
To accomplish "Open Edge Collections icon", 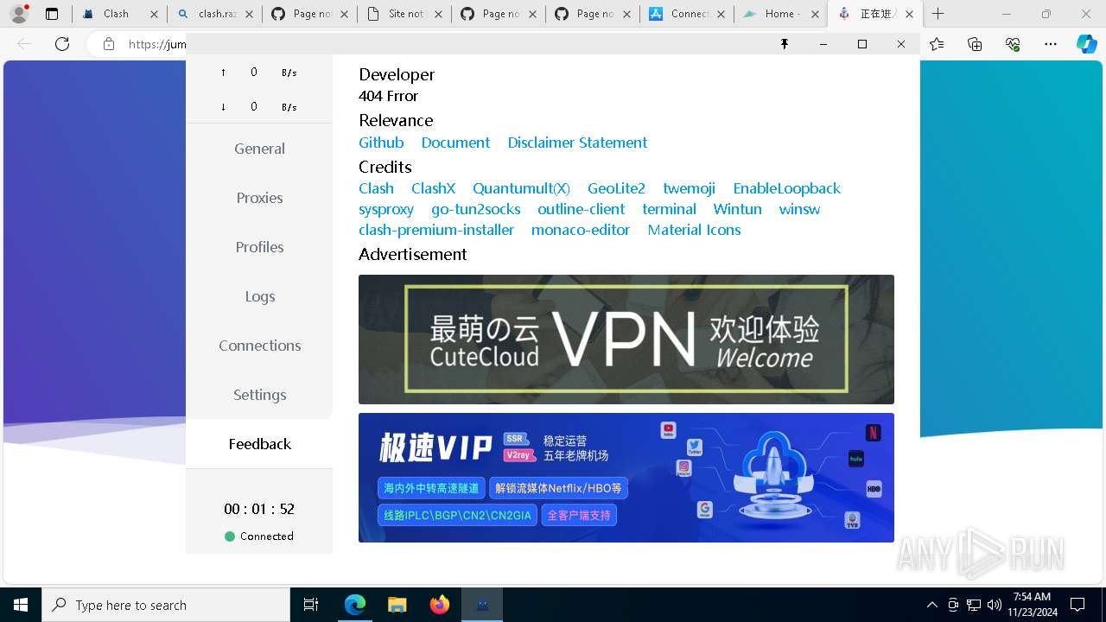I will [975, 44].
